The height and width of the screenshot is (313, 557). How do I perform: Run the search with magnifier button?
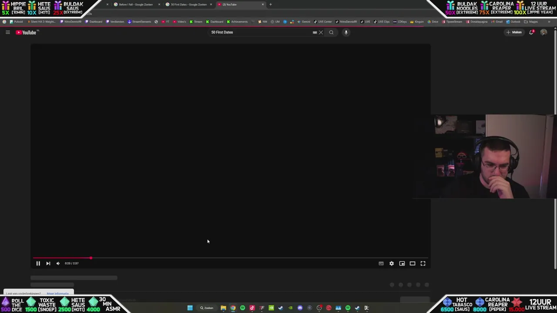[x=331, y=32]
